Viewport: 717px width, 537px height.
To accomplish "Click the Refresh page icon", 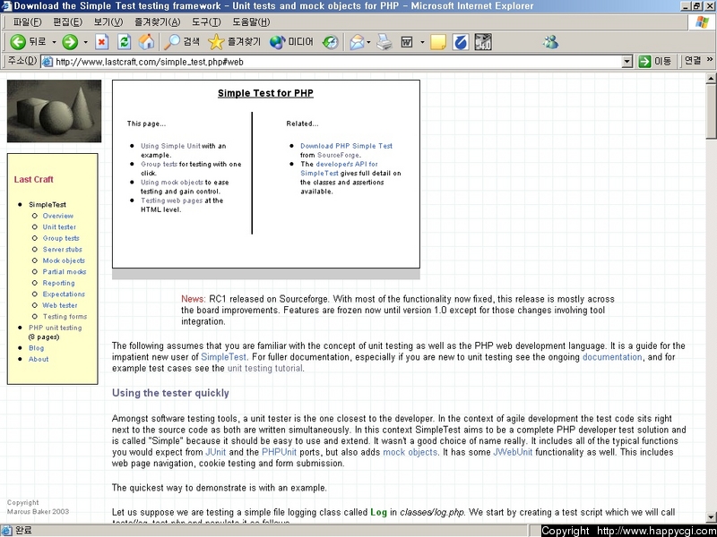I will tap(124, 42).
